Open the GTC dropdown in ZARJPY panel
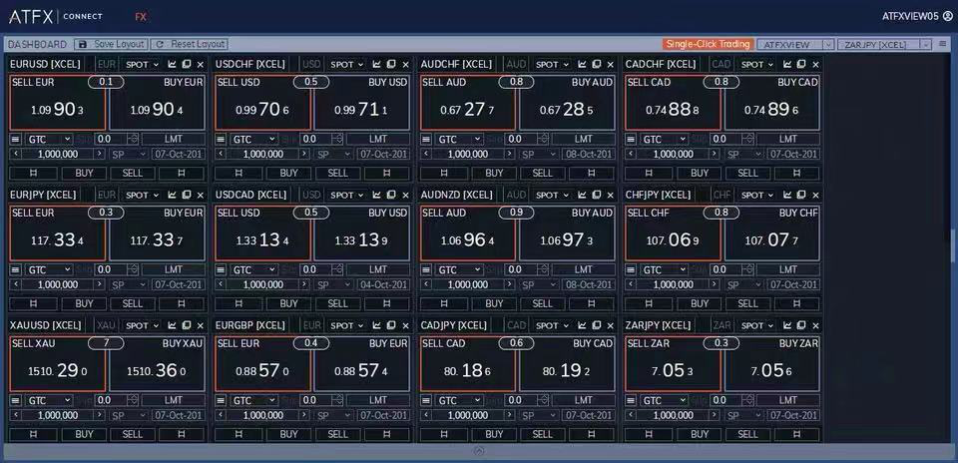 tap(664, 401)
